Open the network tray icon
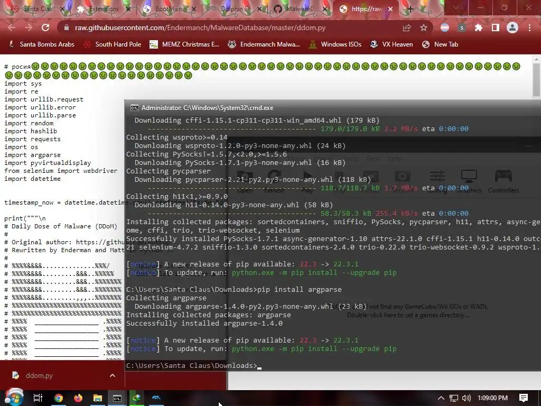 click(454, 398)
